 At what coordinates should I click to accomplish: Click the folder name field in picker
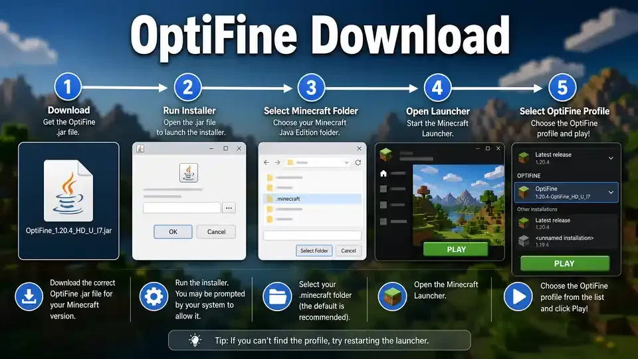312,235
